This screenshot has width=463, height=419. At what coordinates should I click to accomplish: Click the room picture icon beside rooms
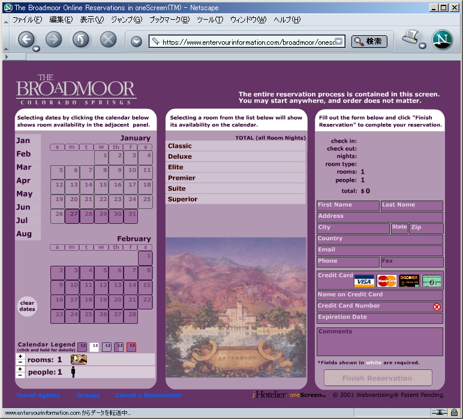click(x=79, y=359)
